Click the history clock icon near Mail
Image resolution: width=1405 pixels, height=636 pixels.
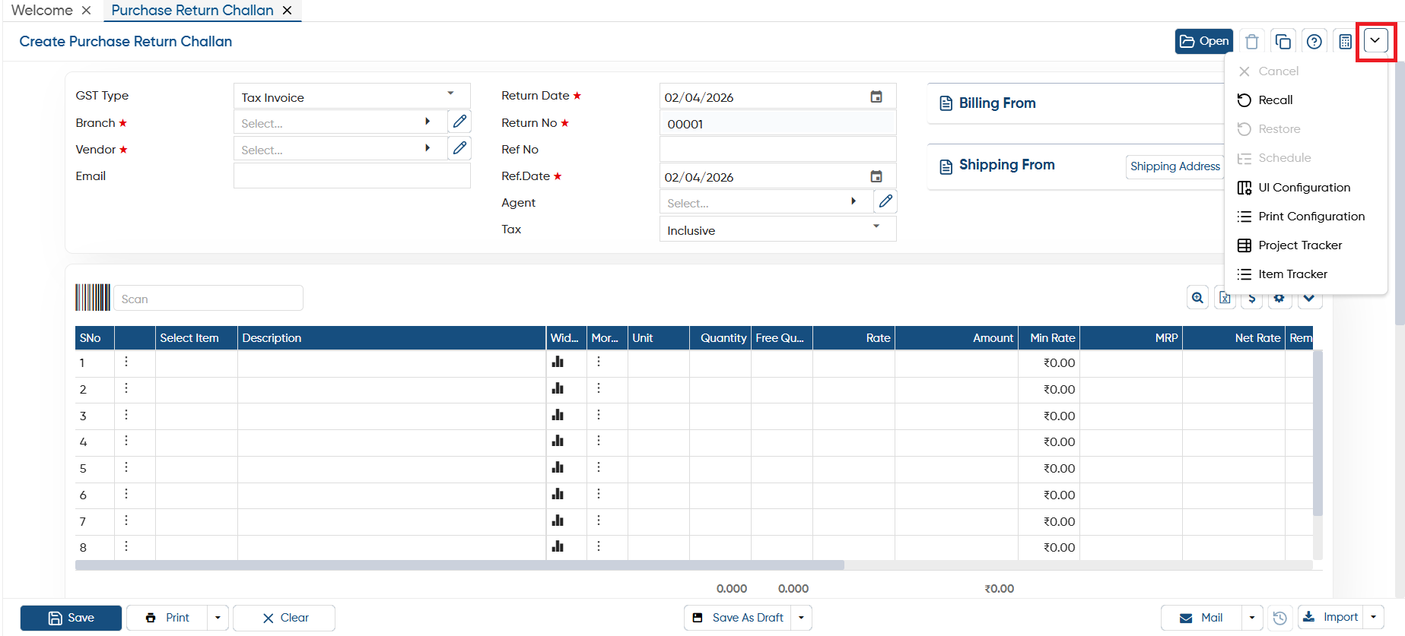[x=1280, y=618]
